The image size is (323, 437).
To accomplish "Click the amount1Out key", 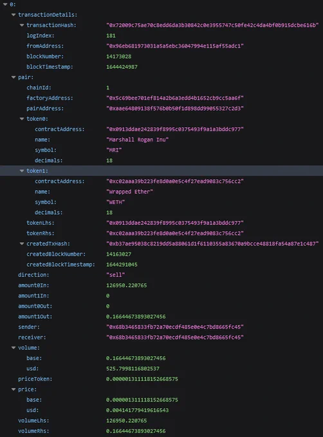I will pyautogui.click(x=35, y=317).
